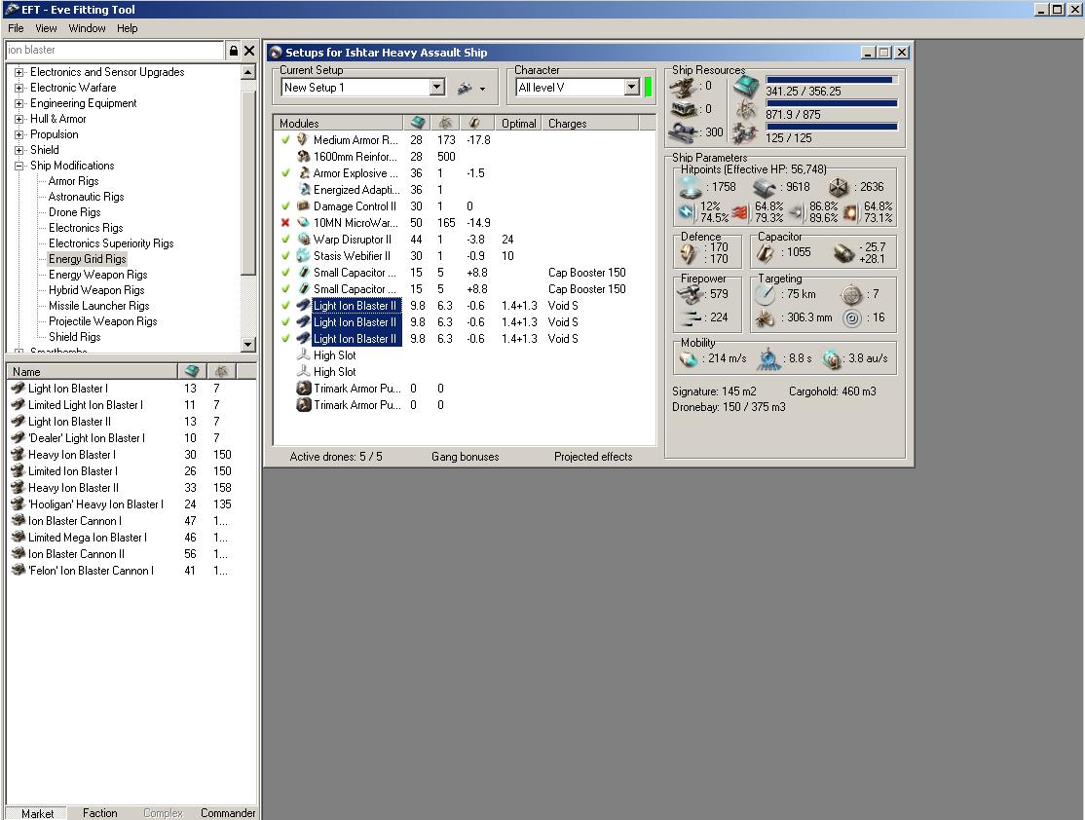
Task: Toggle the red X state of 10MN MicroWarpdrive
Action: pyautogui.click(x=285, y=223)
